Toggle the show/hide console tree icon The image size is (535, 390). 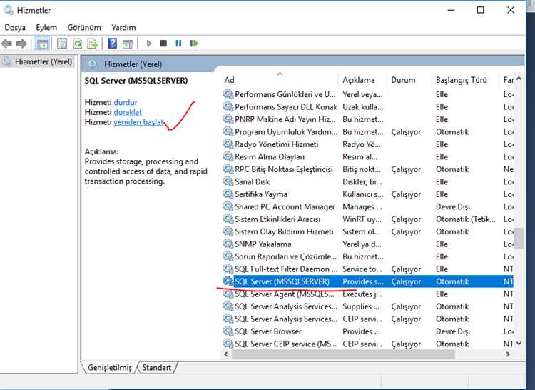[x=42, y=44]
